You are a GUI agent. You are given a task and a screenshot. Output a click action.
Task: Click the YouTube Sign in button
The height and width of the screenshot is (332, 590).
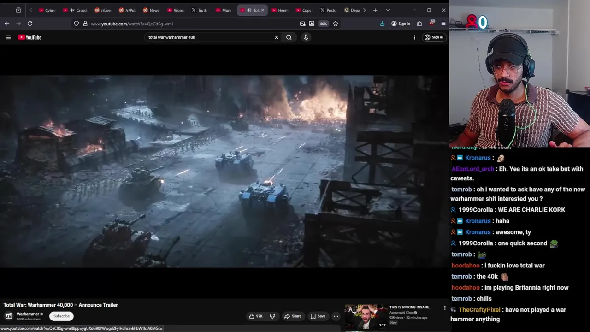[434, 37]
